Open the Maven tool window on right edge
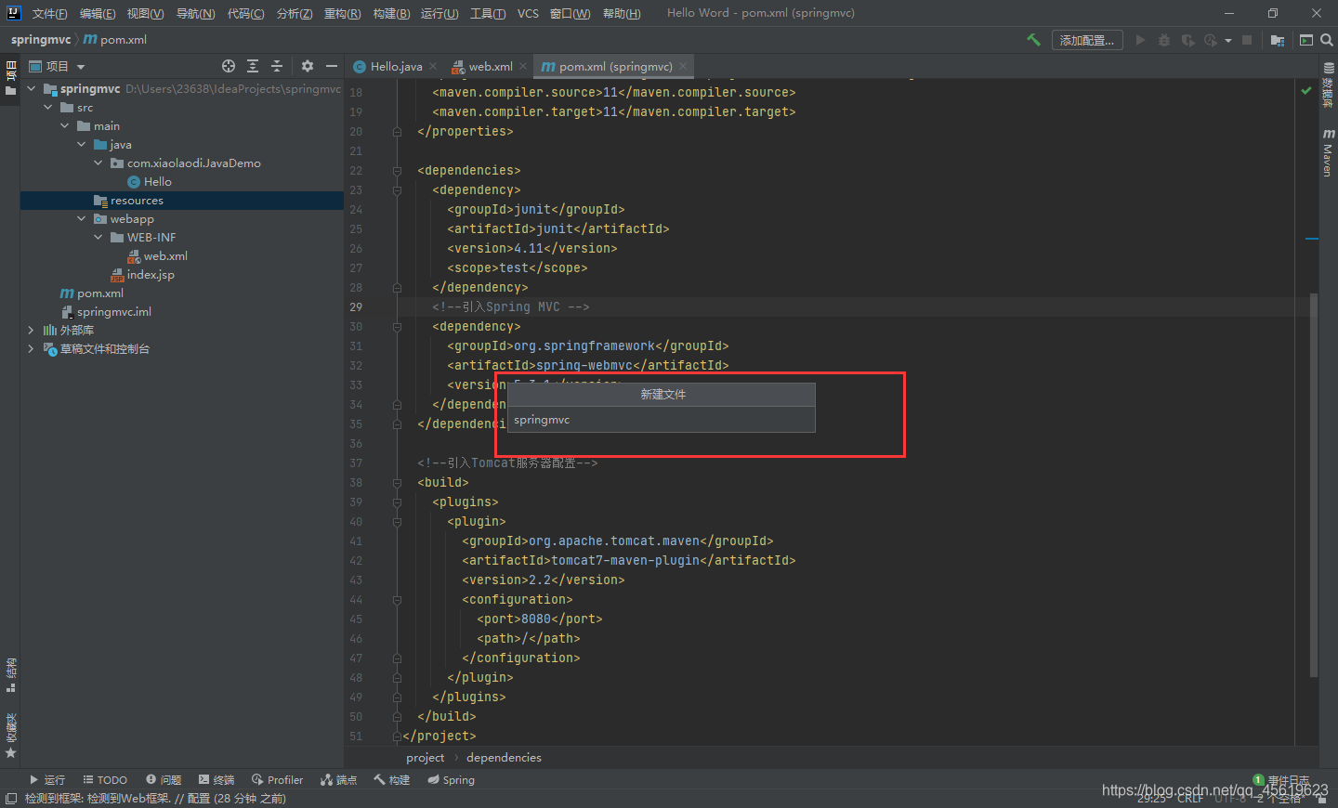The height and width of the screenshot is (808, 1338). (x=1328, y=153)
